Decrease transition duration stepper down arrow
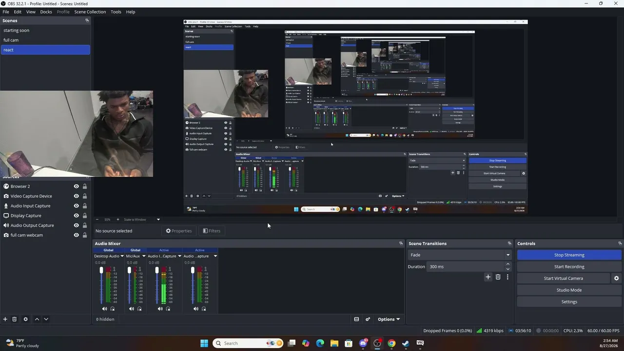624x351 pixels. 508,269
